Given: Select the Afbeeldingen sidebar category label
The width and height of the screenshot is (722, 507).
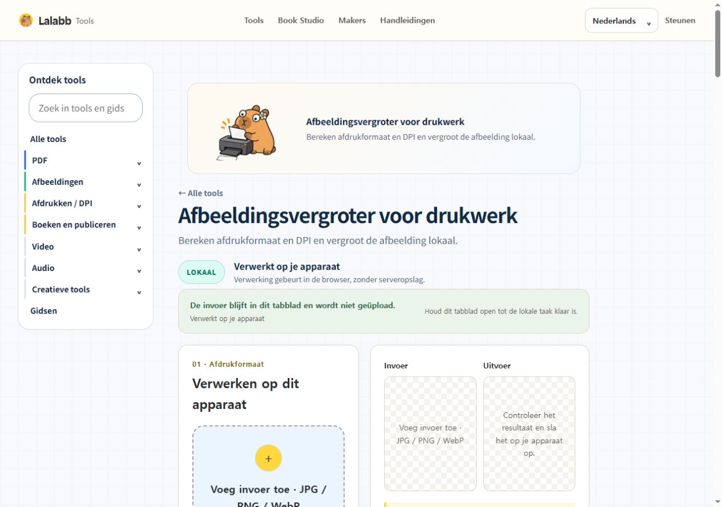Looking at the screenshot, I should coord(58,182).
